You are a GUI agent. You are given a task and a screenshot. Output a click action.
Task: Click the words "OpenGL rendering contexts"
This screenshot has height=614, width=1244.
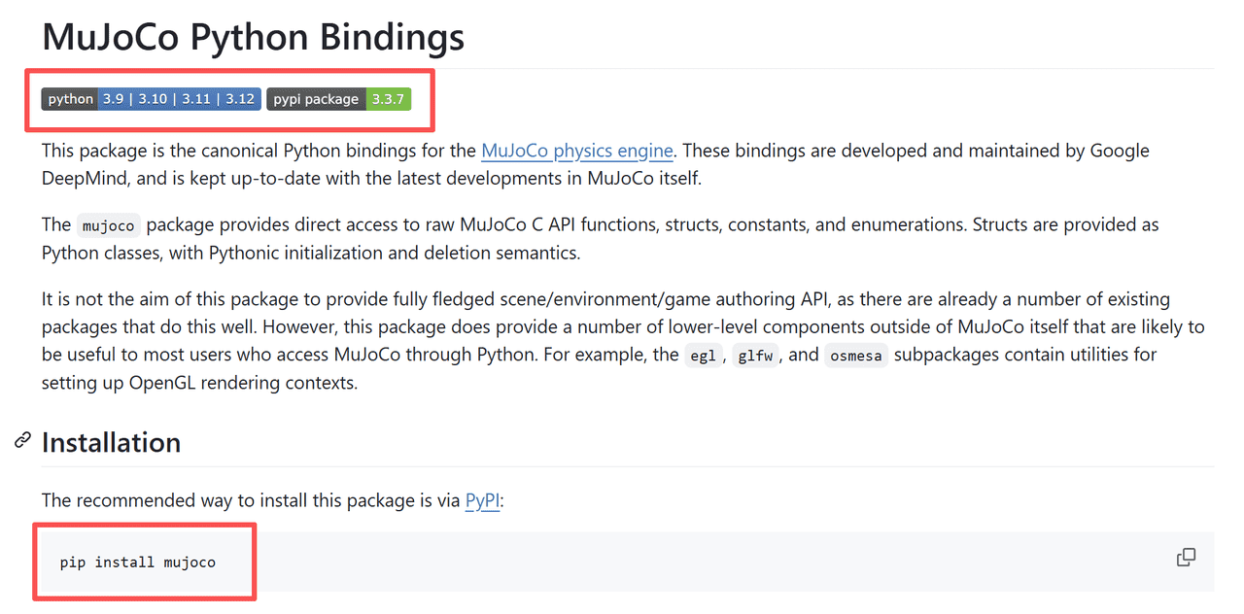coord(243,383)
